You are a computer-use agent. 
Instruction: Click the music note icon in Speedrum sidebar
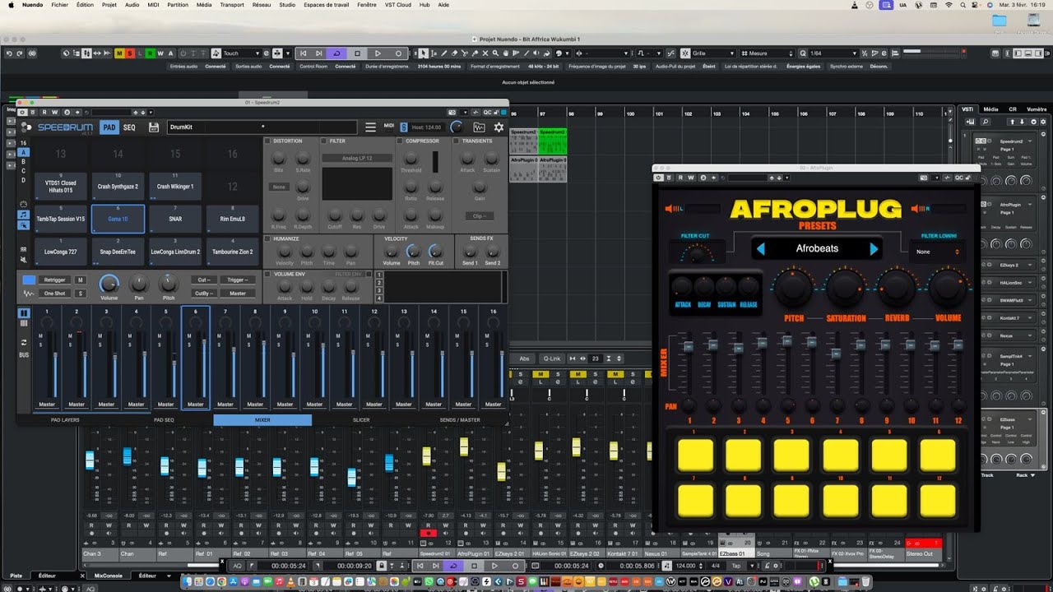pyautogui.click(x=24, y=215)
